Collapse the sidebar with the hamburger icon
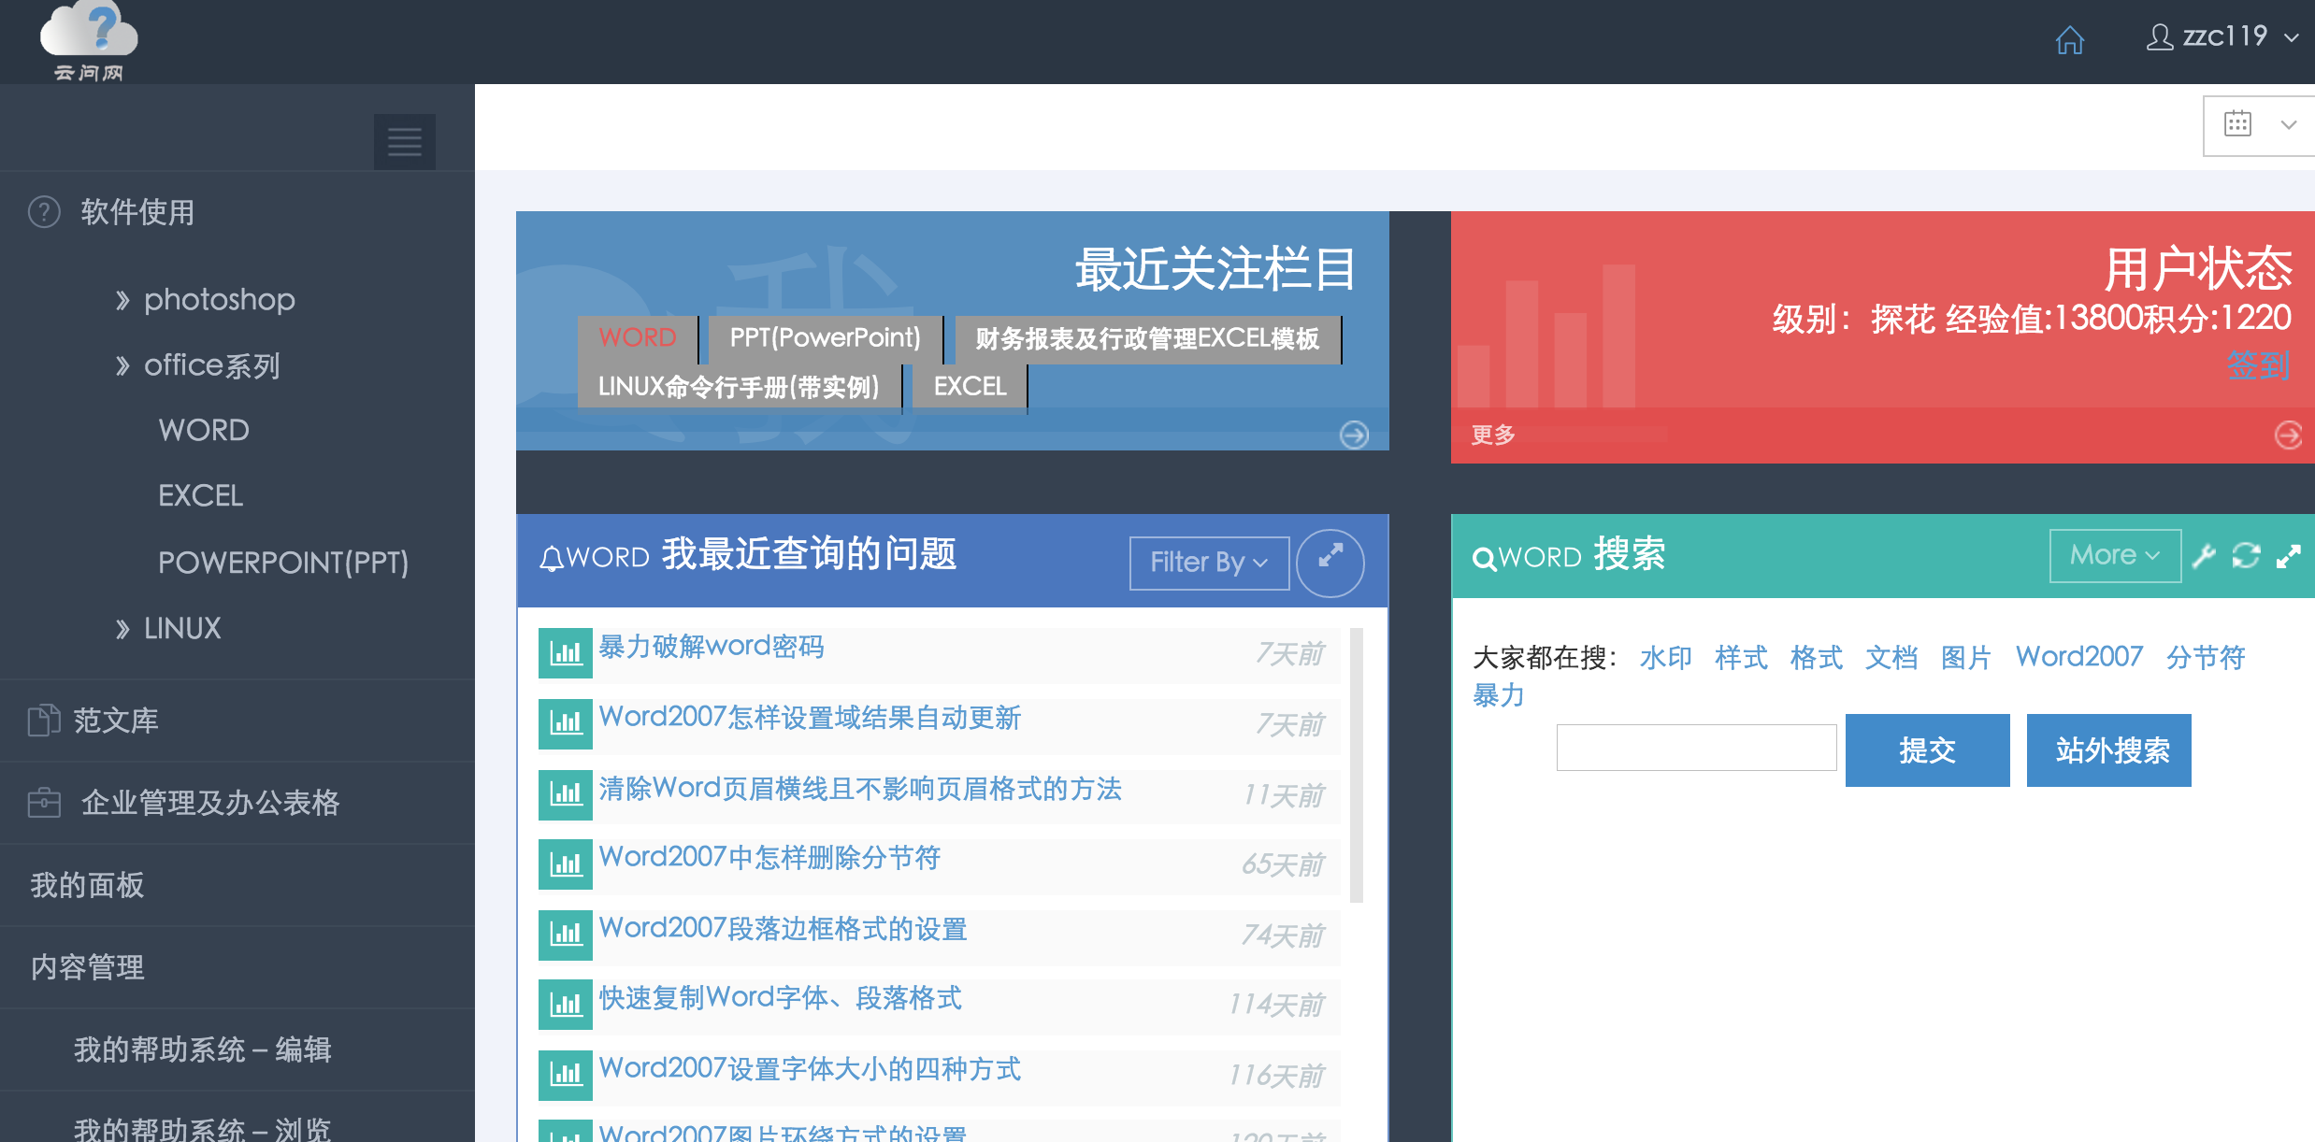 (405, 141)
